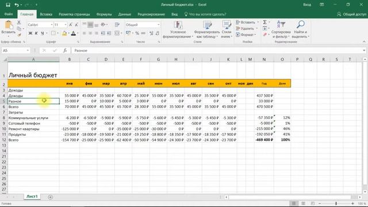Screen dimensions: 368x207
Task: Align cell content to middle vertically
Action: 90,25
